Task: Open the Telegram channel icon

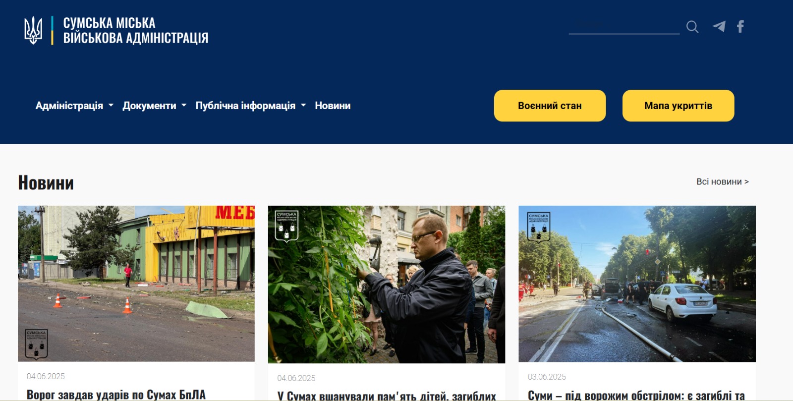Action: 719,26
